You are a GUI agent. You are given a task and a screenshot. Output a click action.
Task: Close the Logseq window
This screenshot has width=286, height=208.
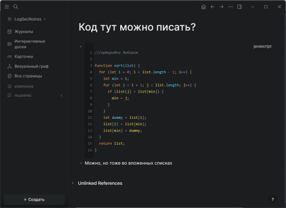tap(279, 7)
